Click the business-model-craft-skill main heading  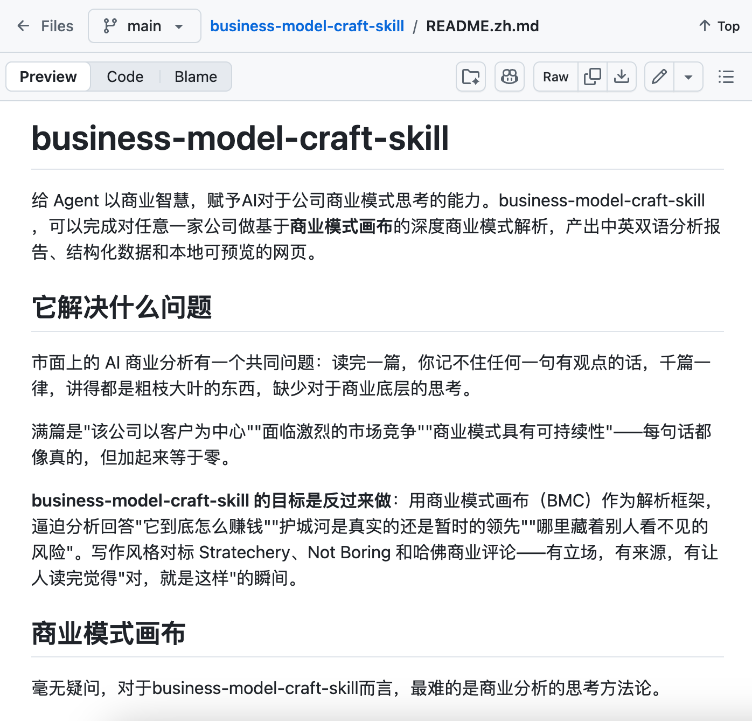(240, 138)
